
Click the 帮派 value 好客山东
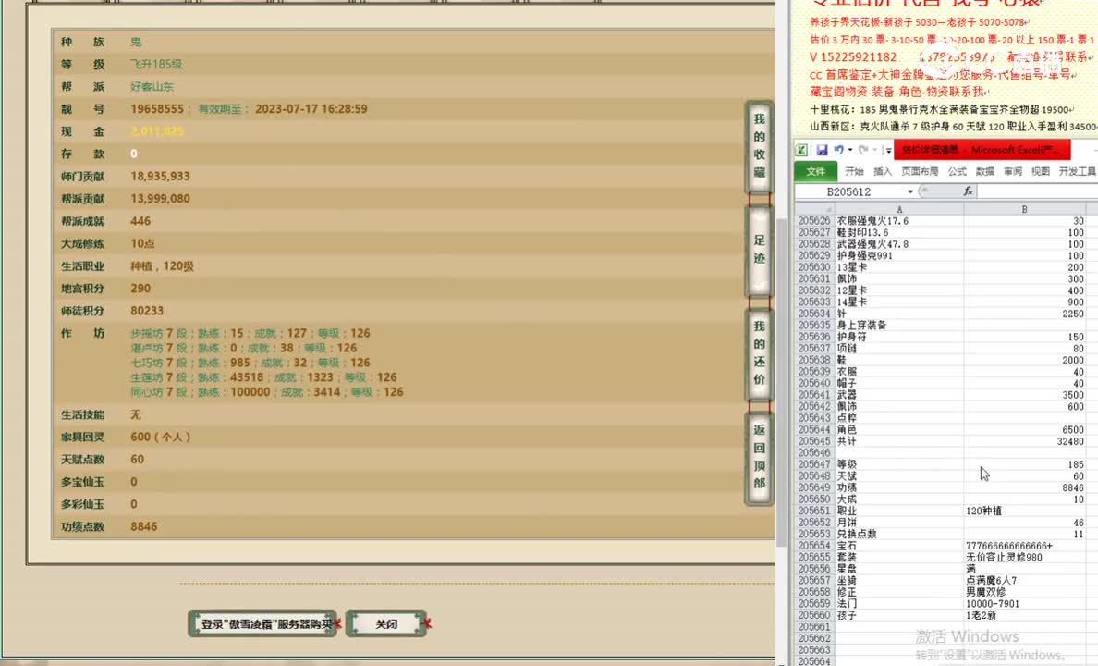152,86
